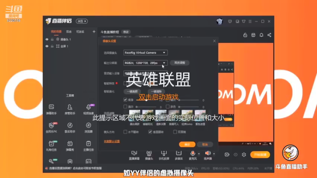Click the record video icon near start button
Screen dimensions: 317x178
[227, 155]
